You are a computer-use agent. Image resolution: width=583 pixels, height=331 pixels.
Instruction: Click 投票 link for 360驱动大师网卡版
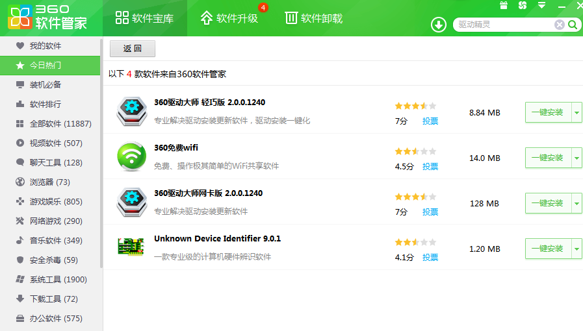tap(430, 212)
